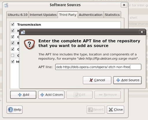Open Help for Software Sources
The width and height of the screenshot is (148, 120).
pos(14,110)
